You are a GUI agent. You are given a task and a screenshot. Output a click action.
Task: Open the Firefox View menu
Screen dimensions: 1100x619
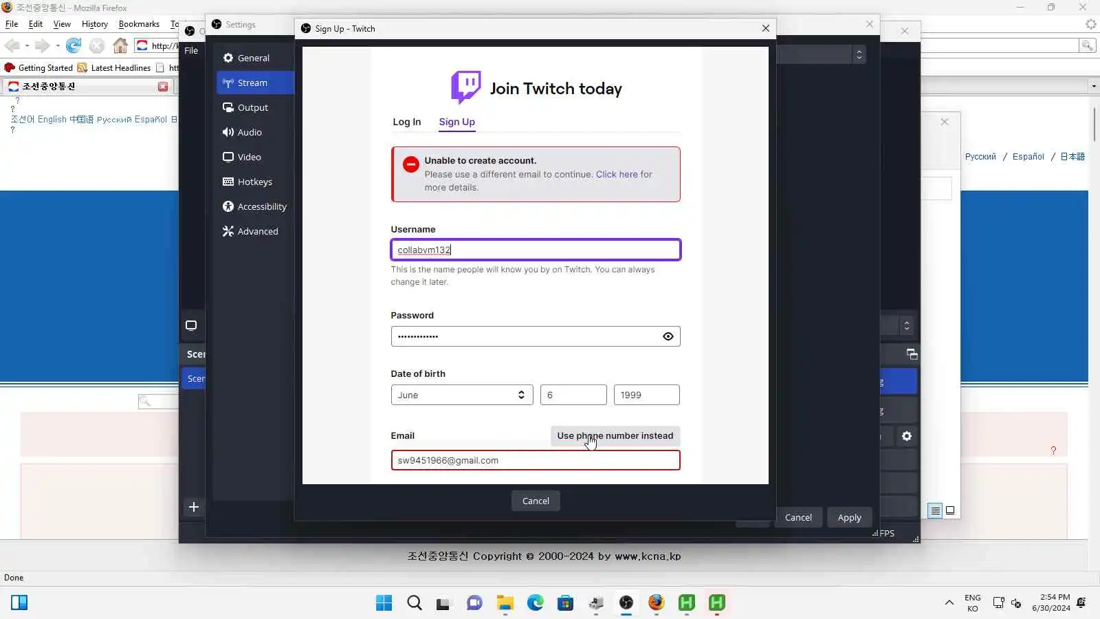tap(62, 23)
